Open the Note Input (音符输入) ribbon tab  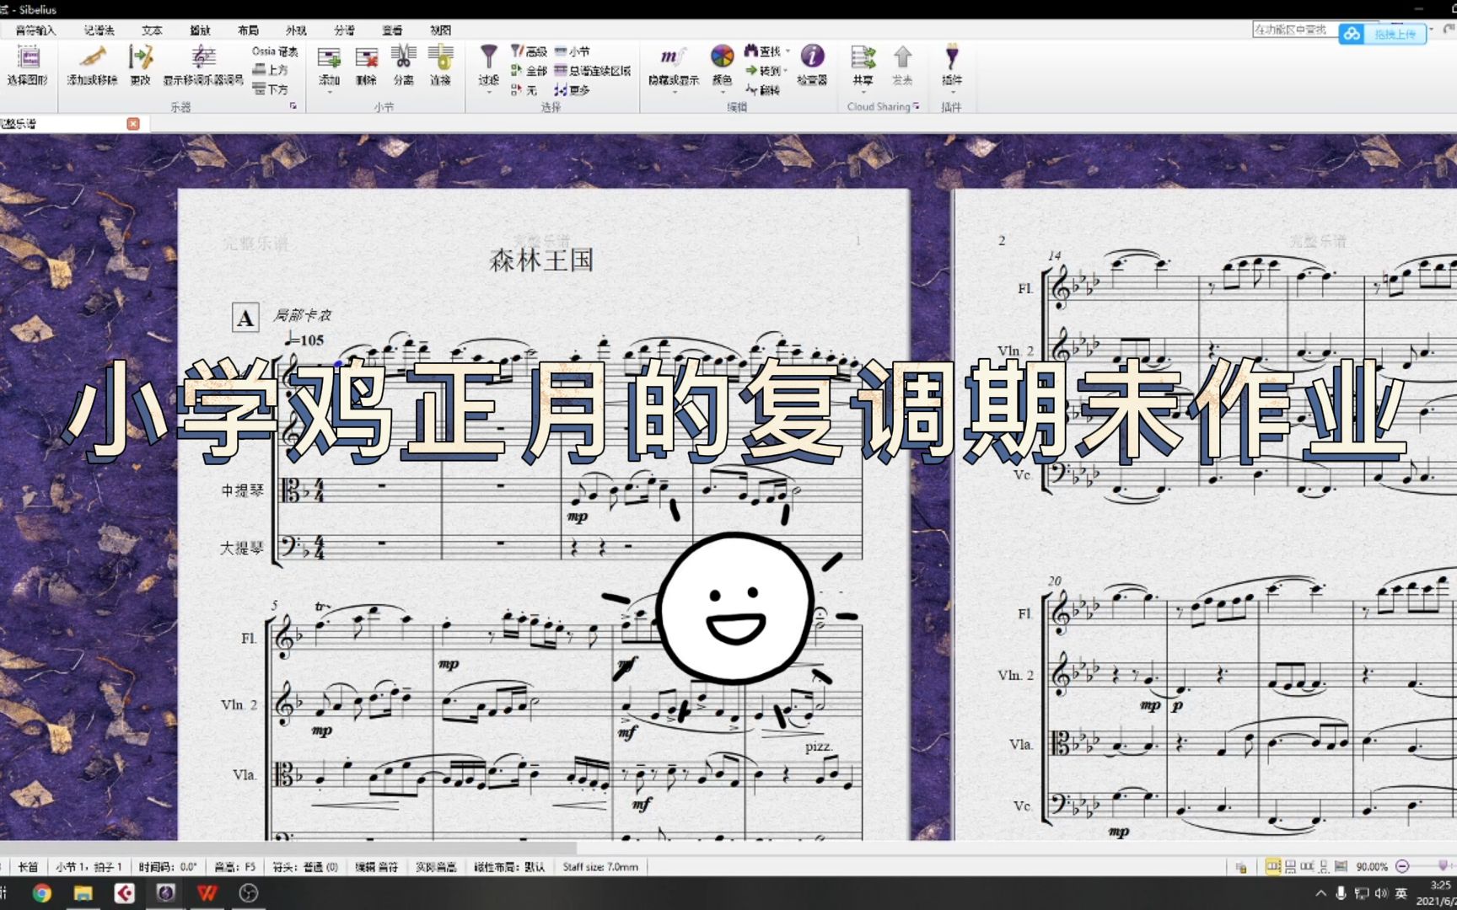(x=35, y=30)
